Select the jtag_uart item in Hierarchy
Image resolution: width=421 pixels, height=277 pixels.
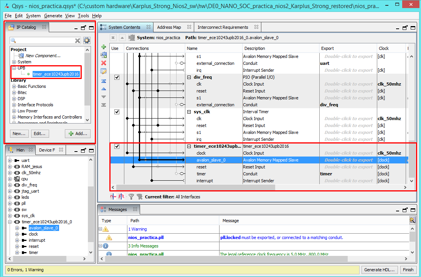[30, 191]
